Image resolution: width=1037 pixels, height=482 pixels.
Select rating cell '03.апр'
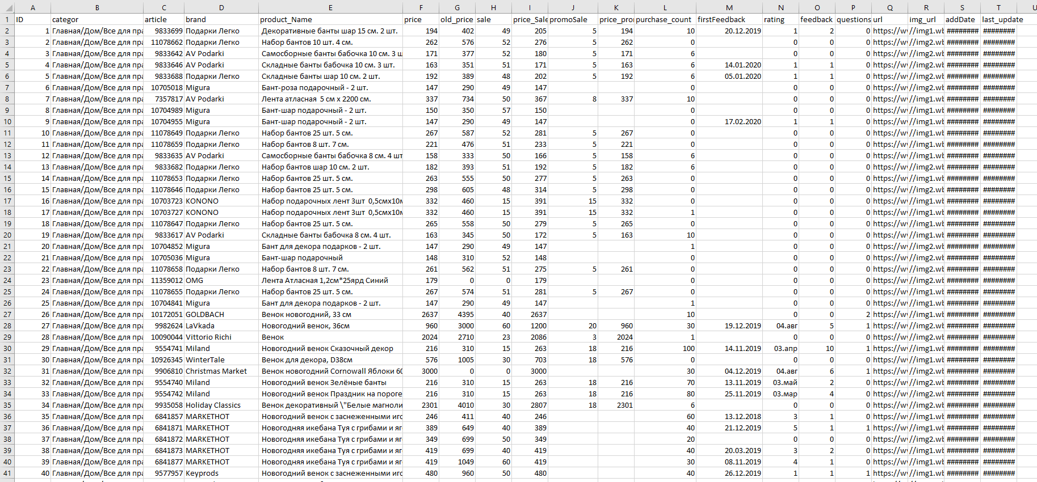(780, 348)
